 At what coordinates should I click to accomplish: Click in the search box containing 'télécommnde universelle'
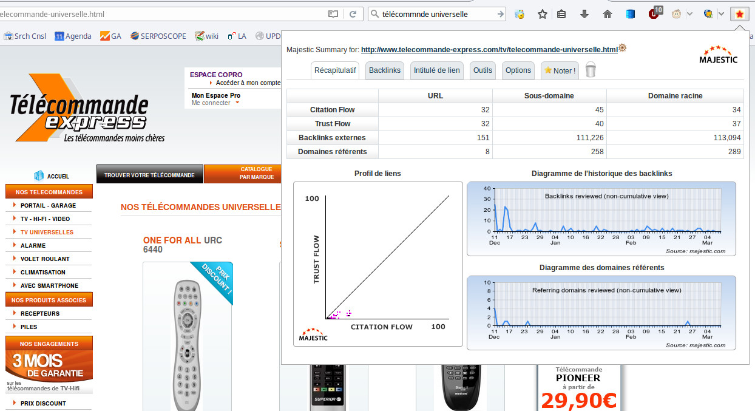pos(437,14)
